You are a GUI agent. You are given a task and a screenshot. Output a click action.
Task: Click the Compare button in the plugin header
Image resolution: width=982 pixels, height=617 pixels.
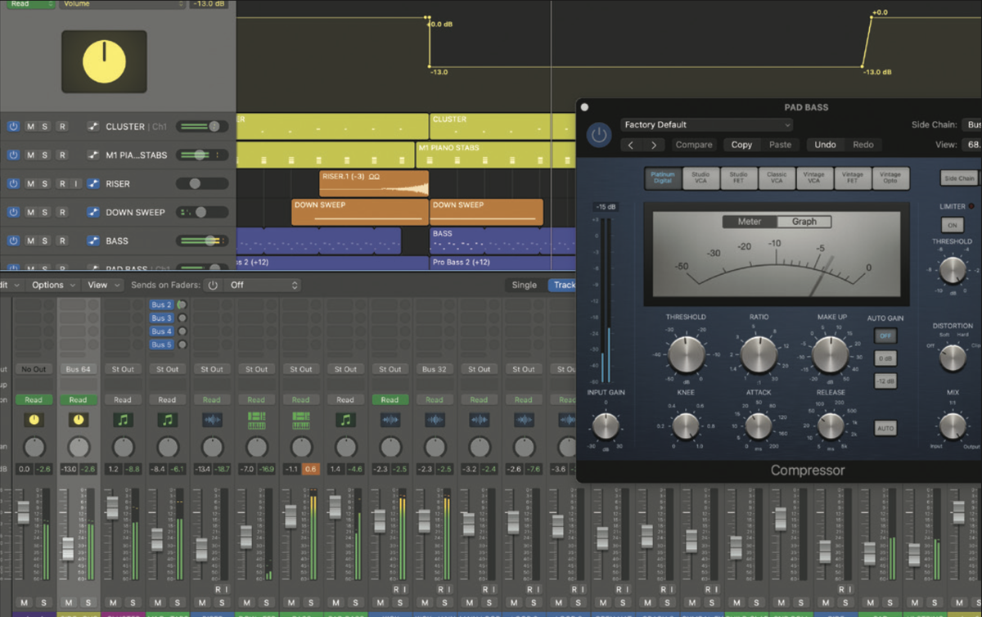pyautogui.click(x=694, y=144)
